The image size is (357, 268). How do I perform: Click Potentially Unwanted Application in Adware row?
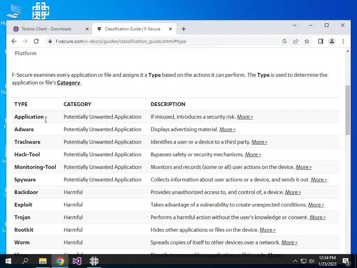pyautogui.click(x=102, y=129)
